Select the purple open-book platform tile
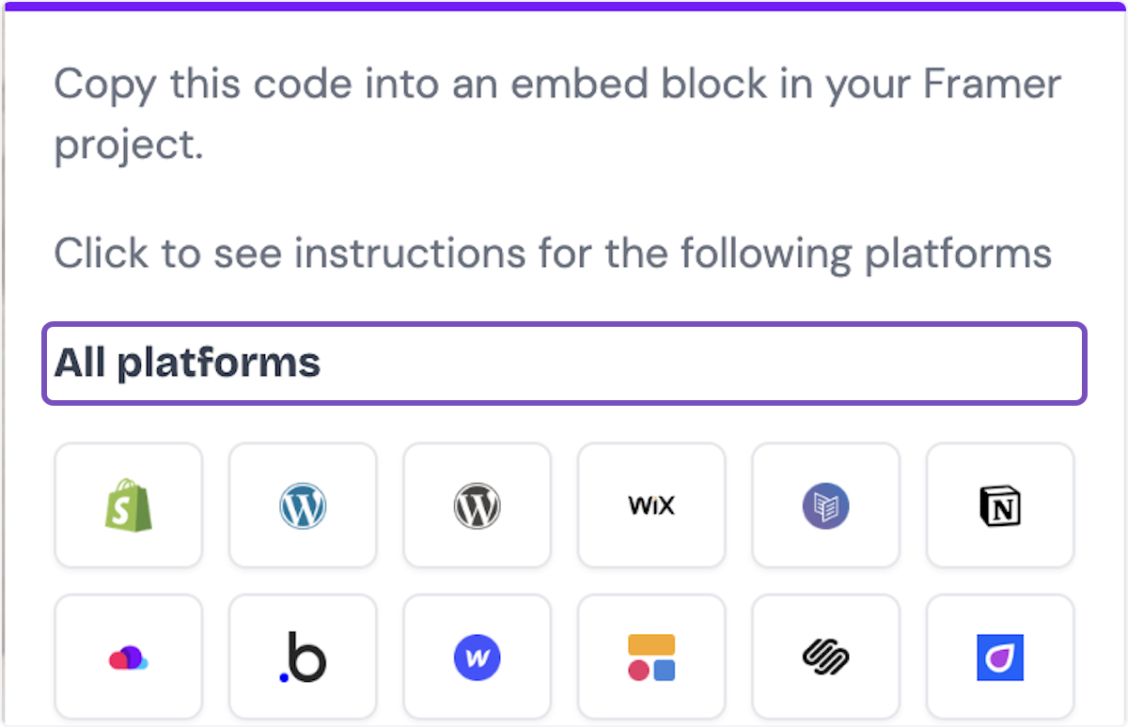The image size is (1128, 727). (825, 505)
